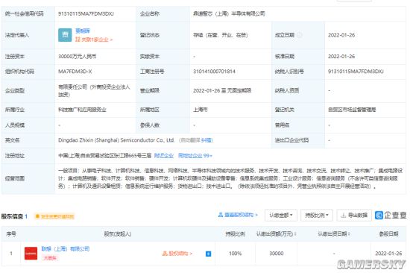This screenshot has width=410, height=273.
Task: Select the 100% shareholding value
Action: point(236,254)
